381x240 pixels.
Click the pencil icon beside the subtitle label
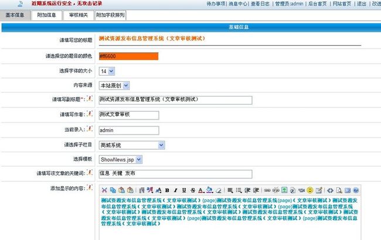coord(90,98)
